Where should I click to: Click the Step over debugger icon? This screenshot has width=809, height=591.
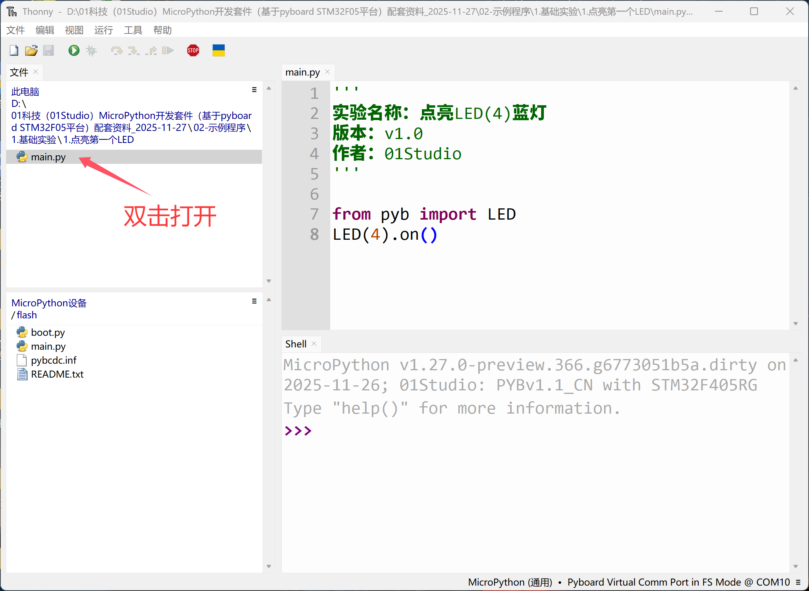click(116, 50)
